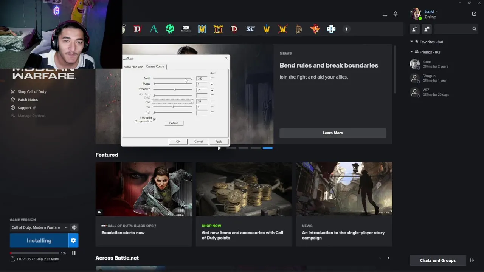Select the Diablo III icon left of StarCraft
The height and width of the screenshot is (272, 484).
234,29
